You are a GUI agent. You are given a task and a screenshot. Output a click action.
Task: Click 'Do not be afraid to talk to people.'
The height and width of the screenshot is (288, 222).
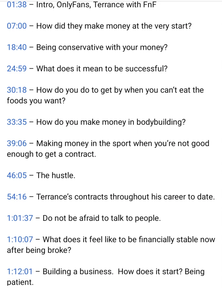[102, 218]
